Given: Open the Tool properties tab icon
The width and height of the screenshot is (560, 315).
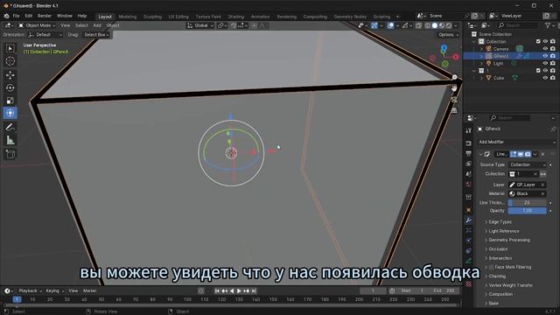Looking at the screenshot, I should [x=469, y=131].
